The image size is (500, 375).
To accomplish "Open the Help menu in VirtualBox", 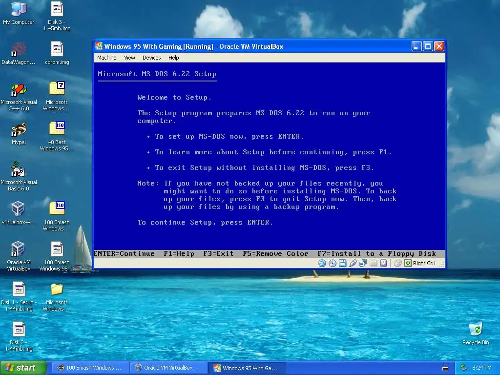I will (173, 58).
